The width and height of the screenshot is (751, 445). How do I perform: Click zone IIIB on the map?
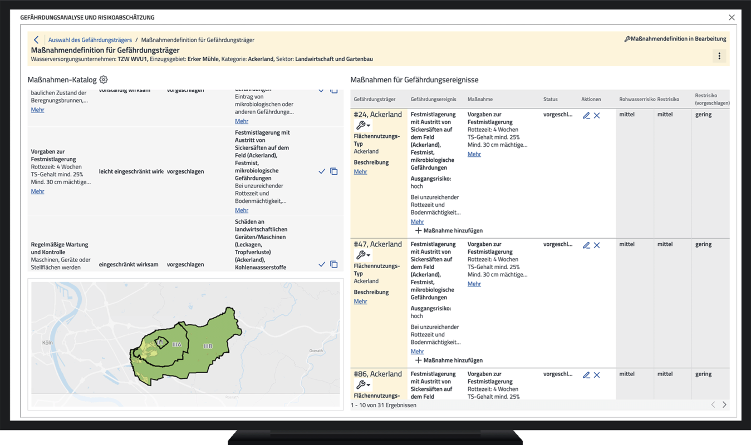208,346
